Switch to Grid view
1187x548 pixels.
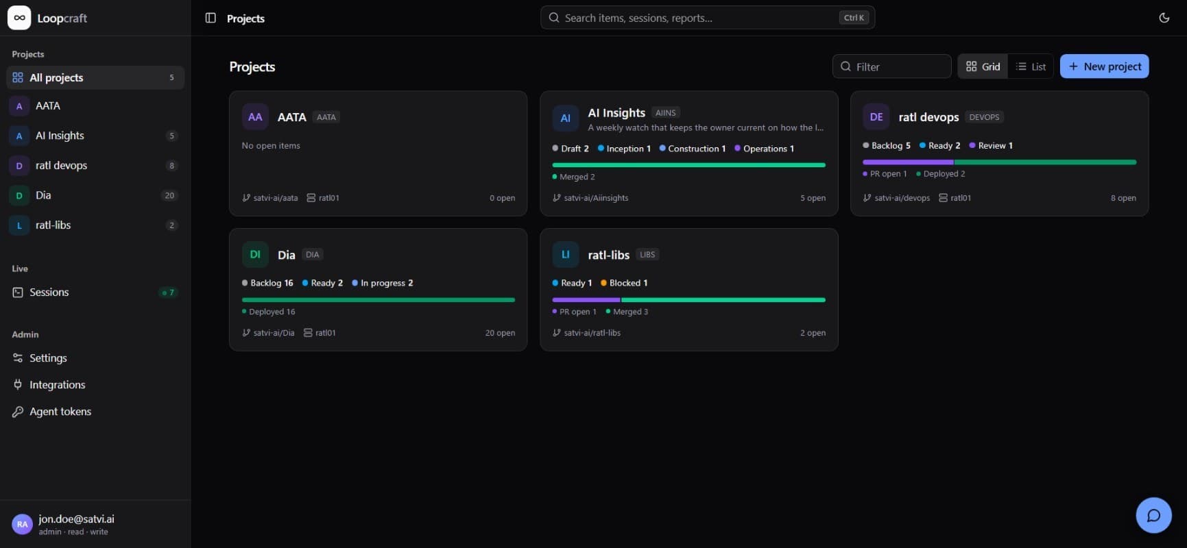[983, 66]
